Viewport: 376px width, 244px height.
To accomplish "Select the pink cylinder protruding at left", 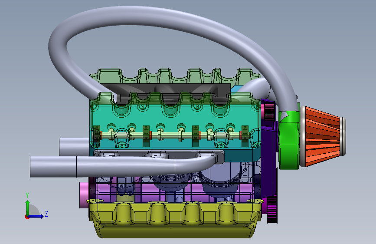I will click(84, 195).
